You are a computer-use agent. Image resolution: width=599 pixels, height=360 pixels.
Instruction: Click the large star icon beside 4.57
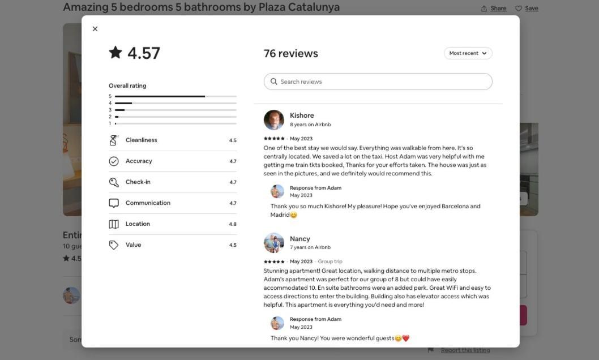[x=115, y=52]
